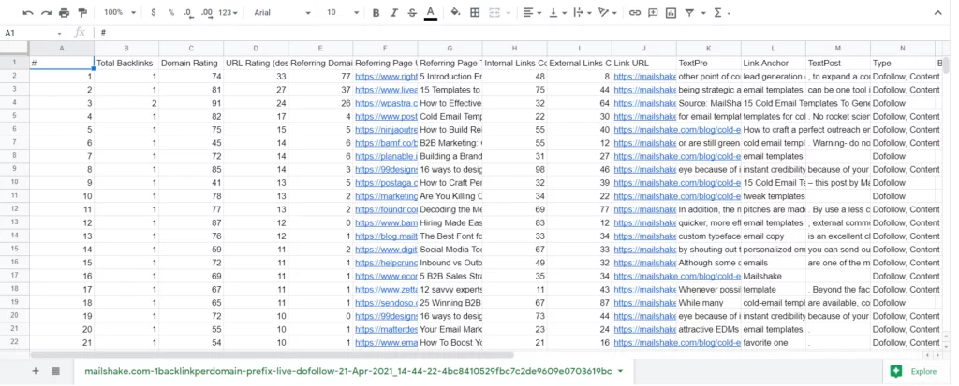Screen dimensions: 959x386
Task: Open the mailshake sheet tab menu arrow
Action: 621,371
